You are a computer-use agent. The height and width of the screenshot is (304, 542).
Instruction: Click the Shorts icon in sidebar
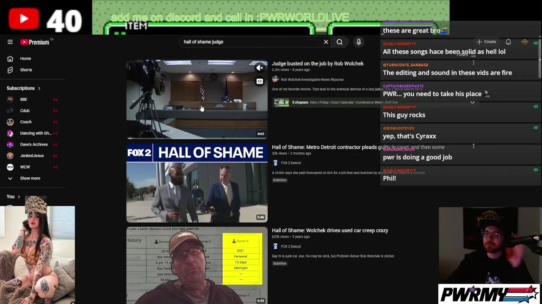pos(10,70)
